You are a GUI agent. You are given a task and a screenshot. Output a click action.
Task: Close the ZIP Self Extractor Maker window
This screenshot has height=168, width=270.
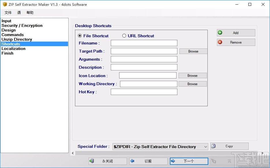pos(263,5)
